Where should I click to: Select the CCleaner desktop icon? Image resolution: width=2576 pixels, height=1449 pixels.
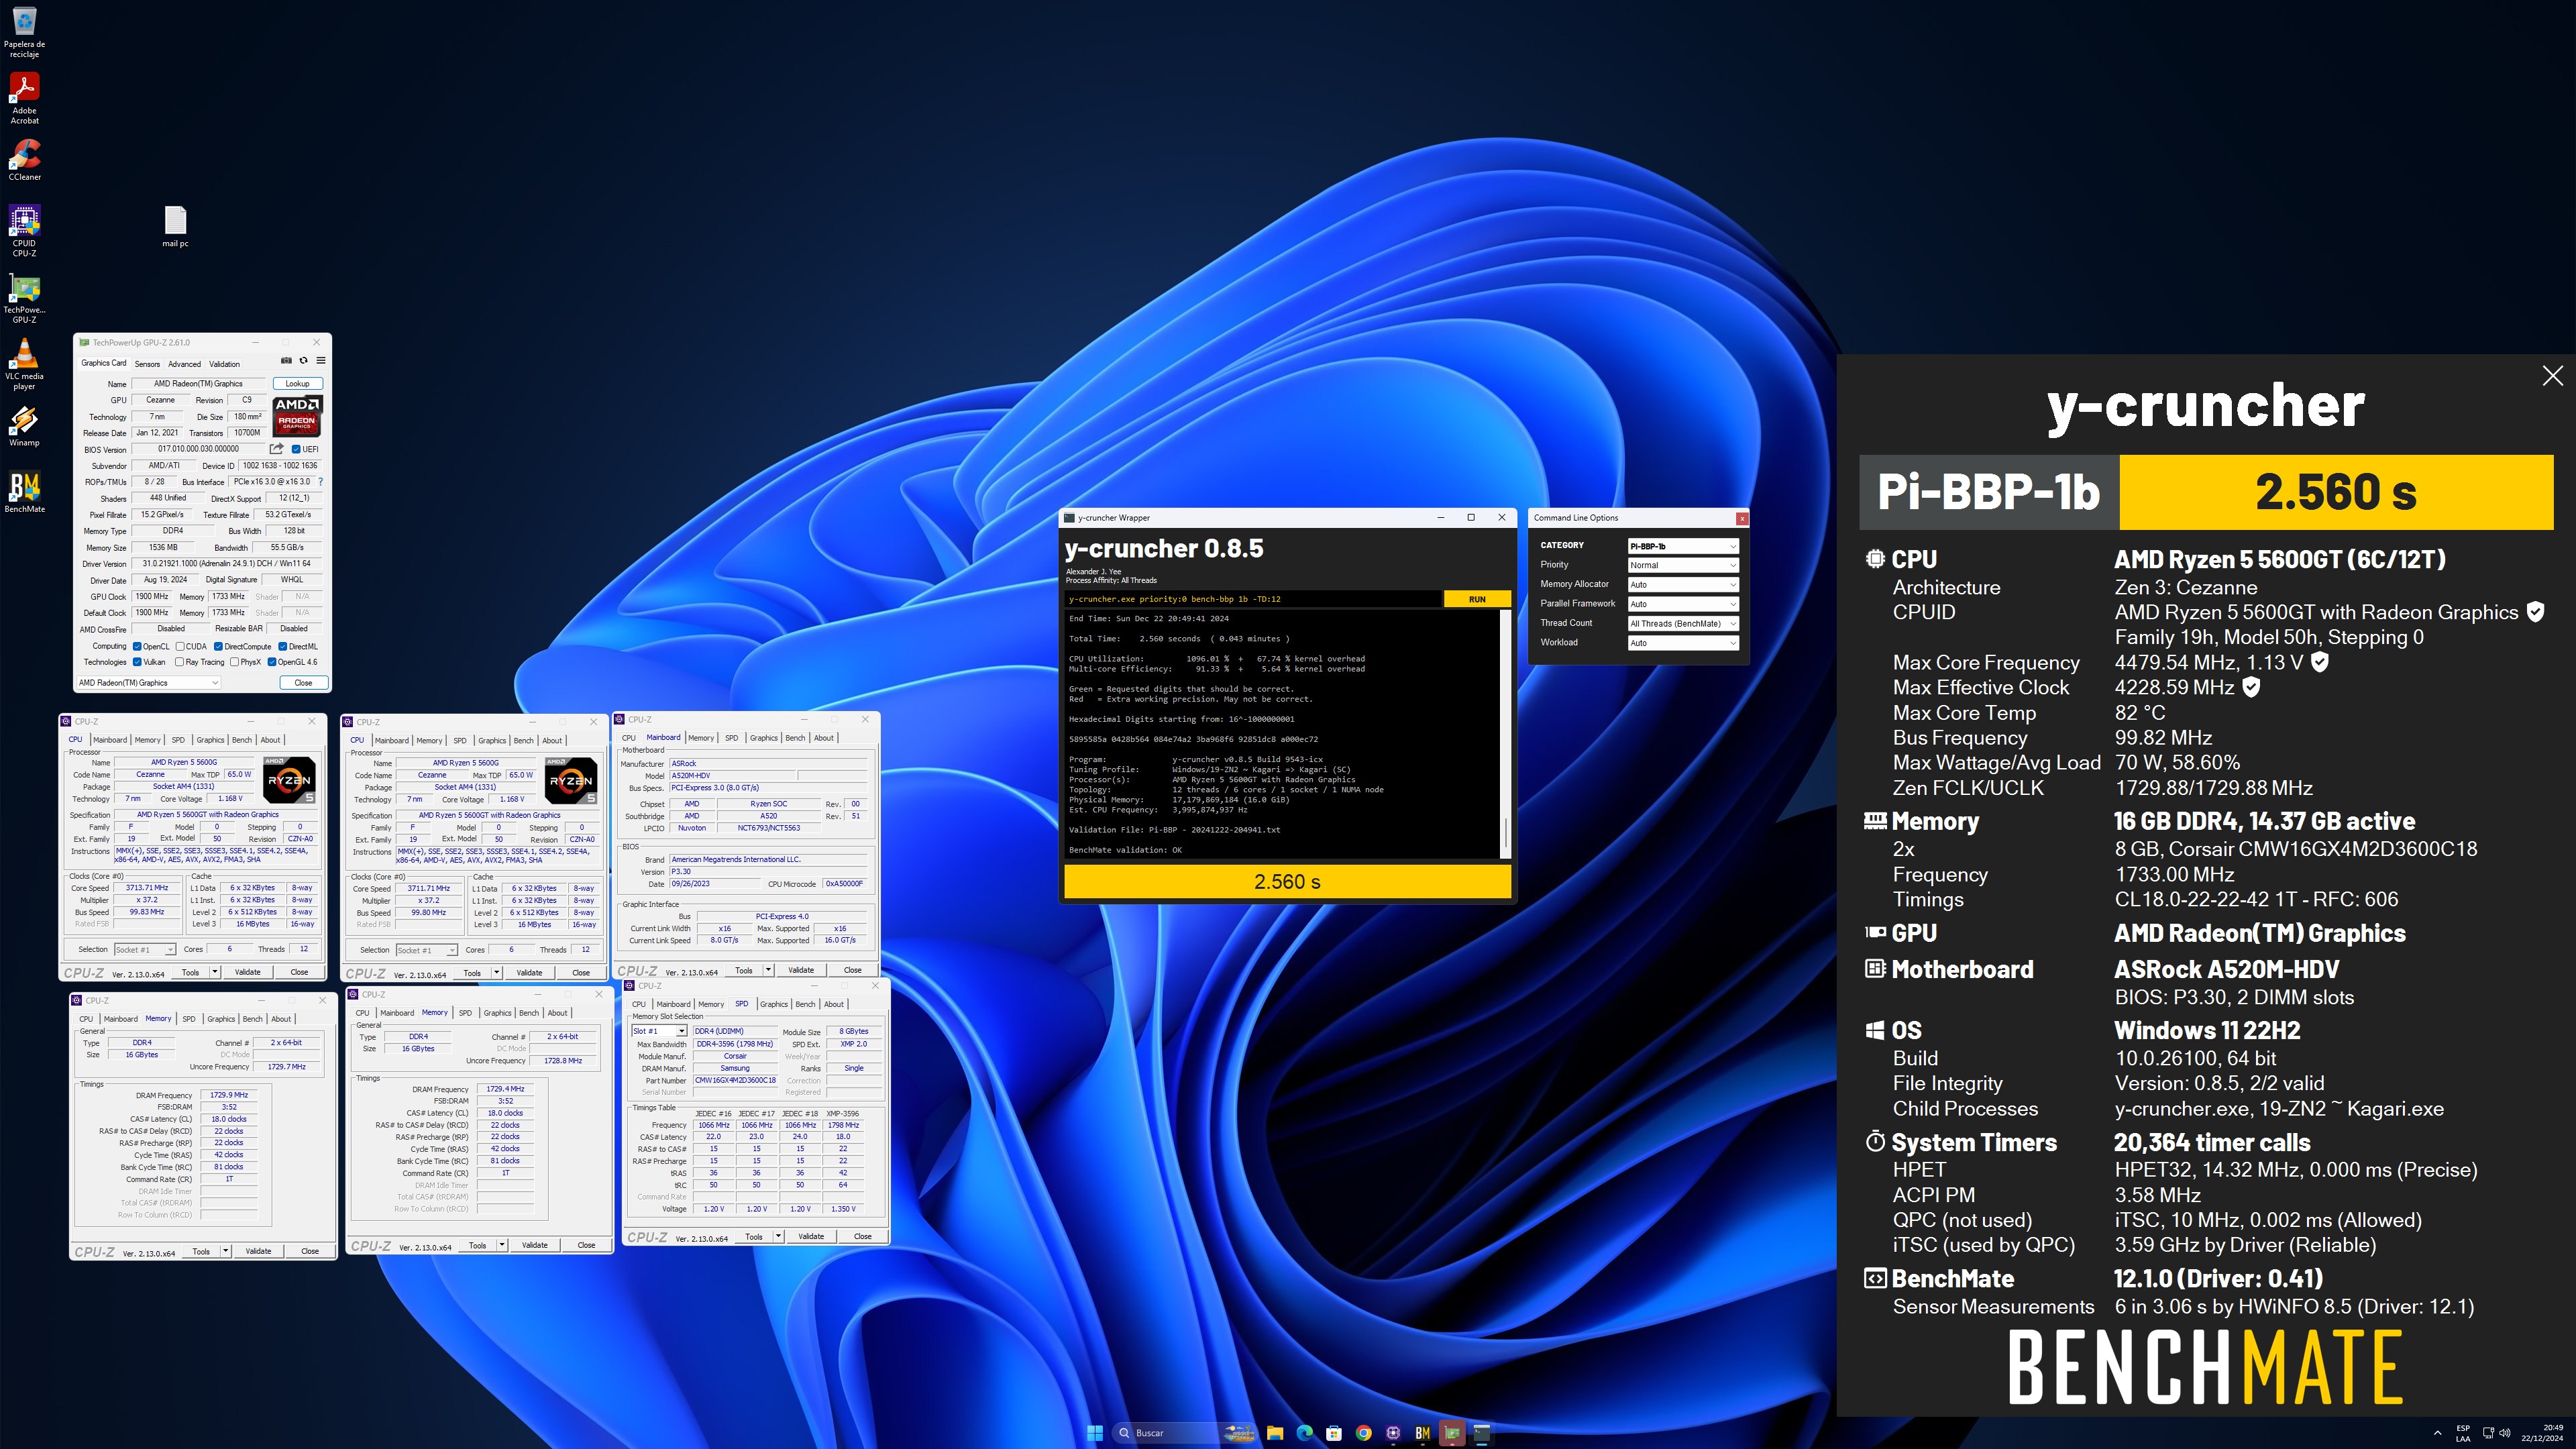coord(24,160)
